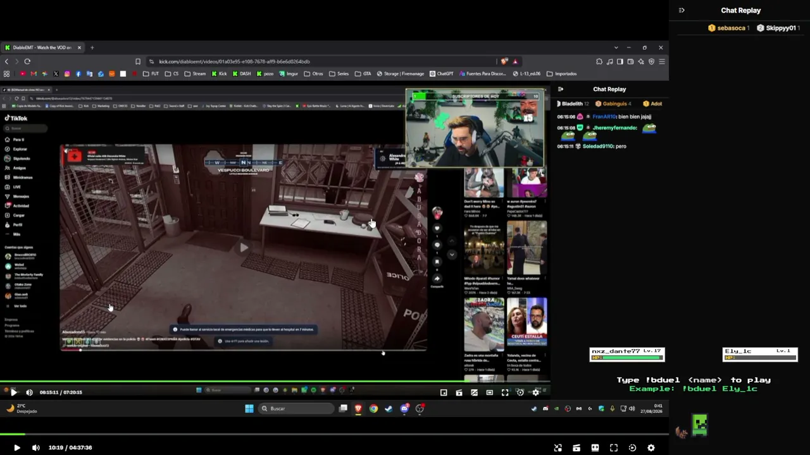Image resolution: width=810 pixels, height=455 pixels.
Task: Select the DiabloEMT browser tab
Action: click(42, 47)
